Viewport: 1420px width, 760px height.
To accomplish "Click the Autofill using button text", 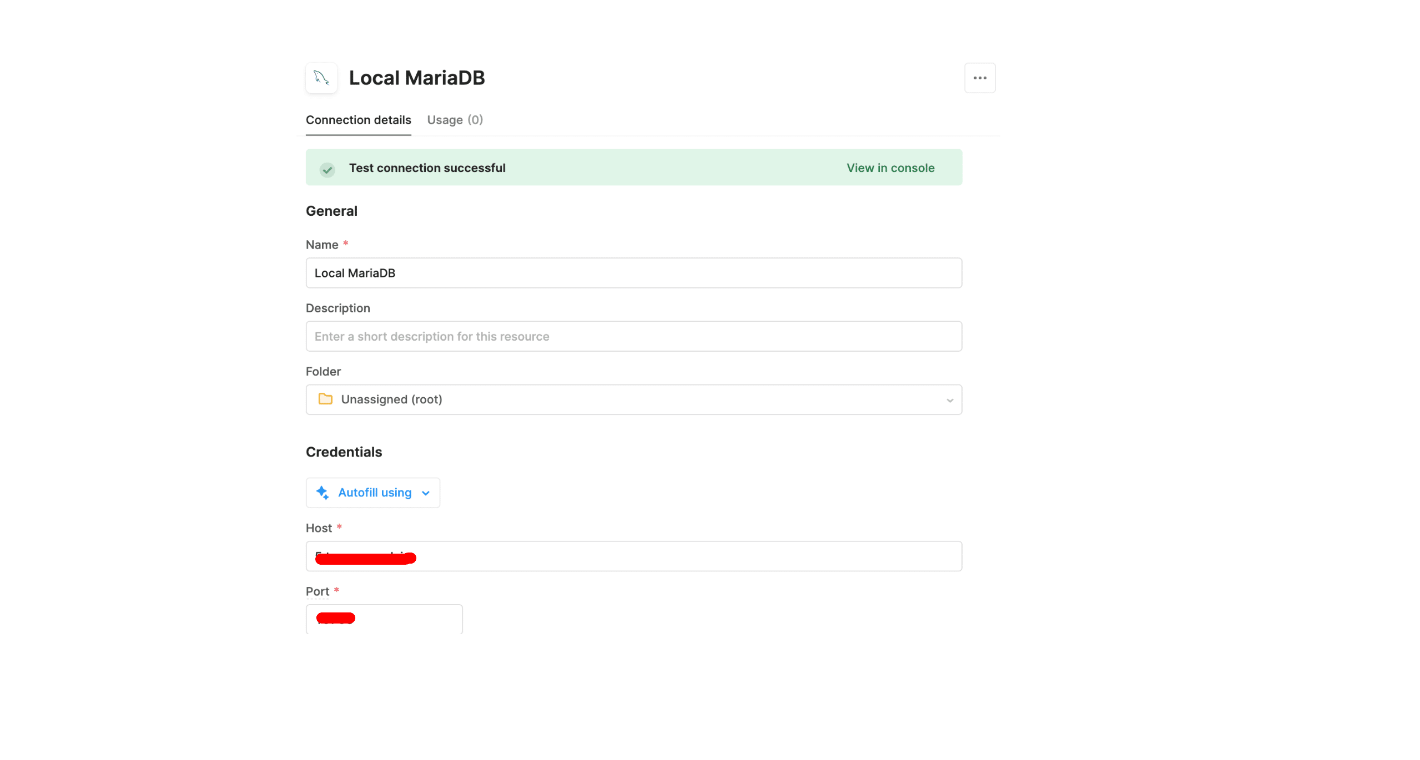I will pos(374,492).
